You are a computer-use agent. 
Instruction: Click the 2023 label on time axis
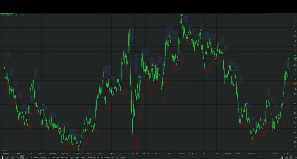(263, 153)
